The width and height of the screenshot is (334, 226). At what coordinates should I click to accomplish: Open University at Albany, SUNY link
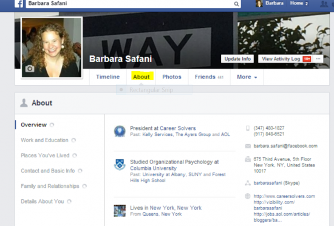[172, 175]
